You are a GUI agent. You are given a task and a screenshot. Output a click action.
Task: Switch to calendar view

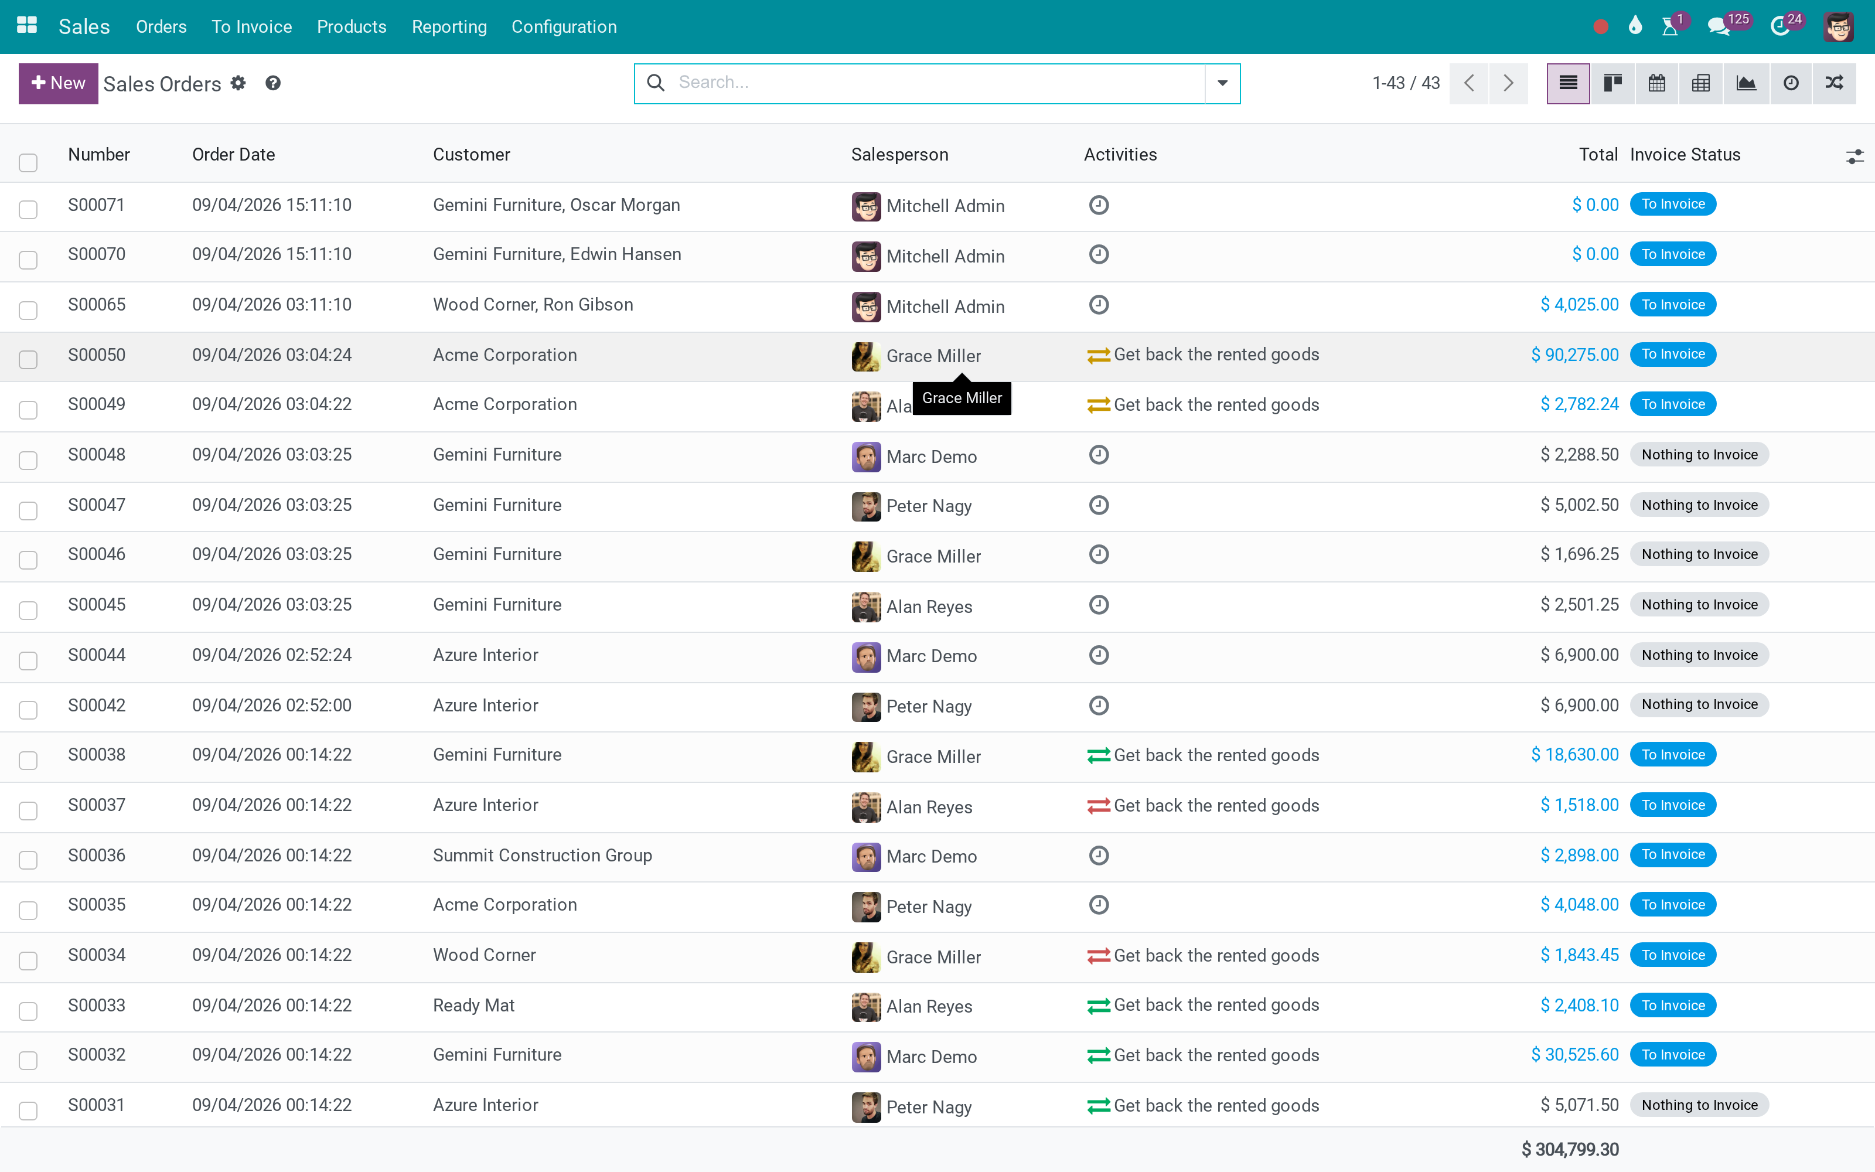click(1657, 83)
